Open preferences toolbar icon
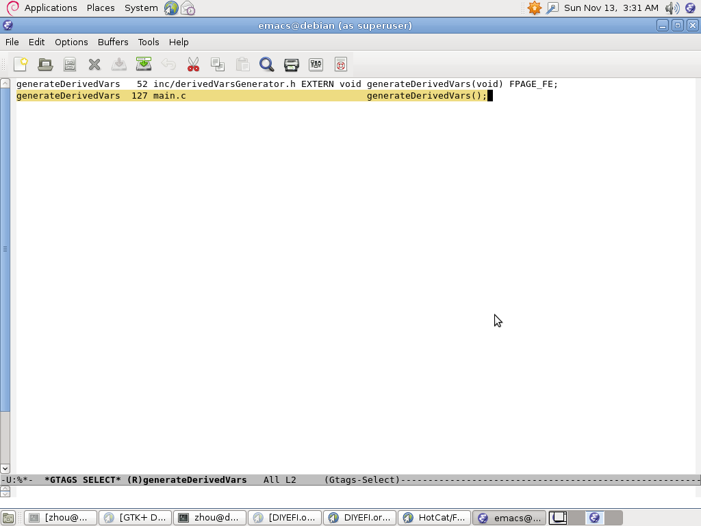The image size is (701, 526). (x=316, y=64)
